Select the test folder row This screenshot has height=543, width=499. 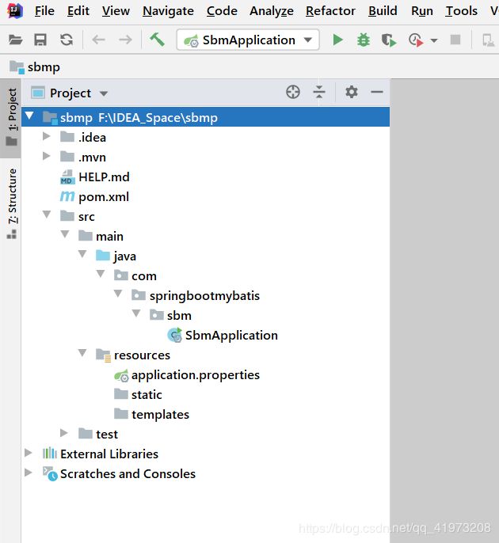pyautogui.click(x=205, y=434)
